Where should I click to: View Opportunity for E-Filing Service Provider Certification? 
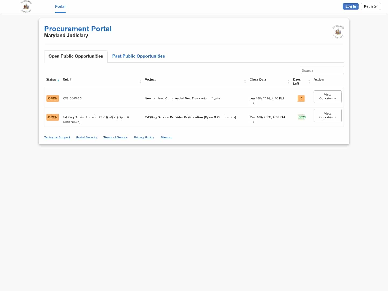[327, 115]
